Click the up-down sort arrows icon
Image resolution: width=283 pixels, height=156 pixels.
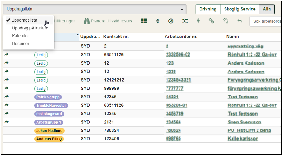158,21
